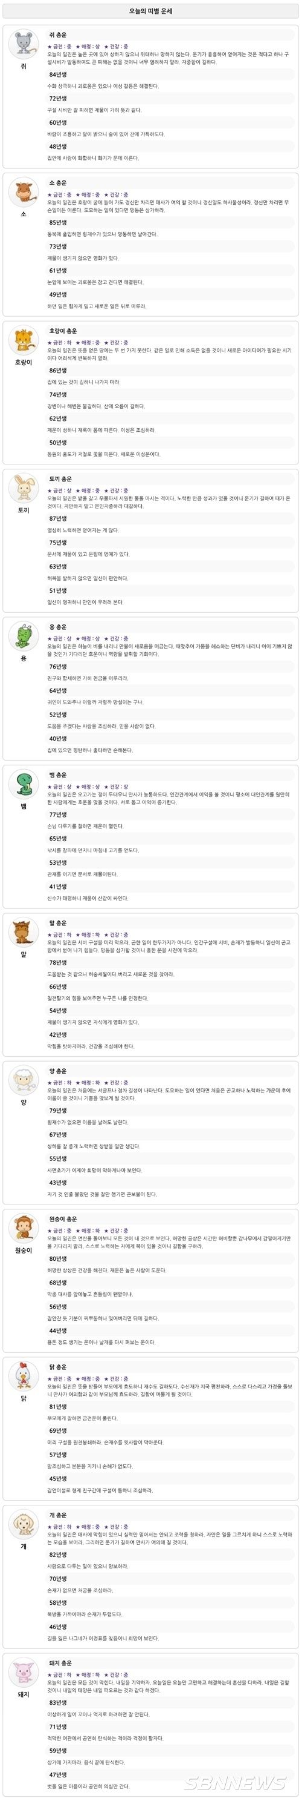This screenshot has height=1801, width=302.
Task: Click the tiger zodiac icon
Action: click(x=23, y=340)
